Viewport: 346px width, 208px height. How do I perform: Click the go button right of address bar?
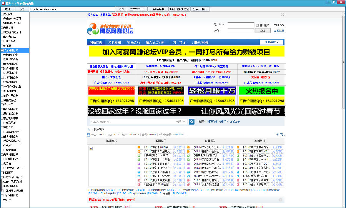121,9
